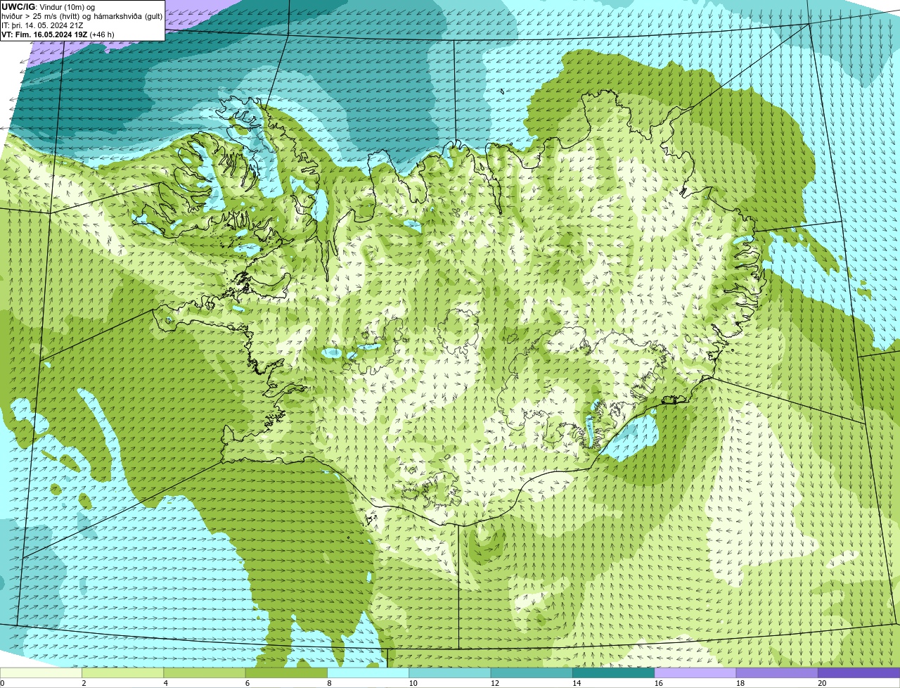The width and height of the screenshot is (900, 688).
Task: Click the scale label '8'
Action: click(x=329, y=683)
